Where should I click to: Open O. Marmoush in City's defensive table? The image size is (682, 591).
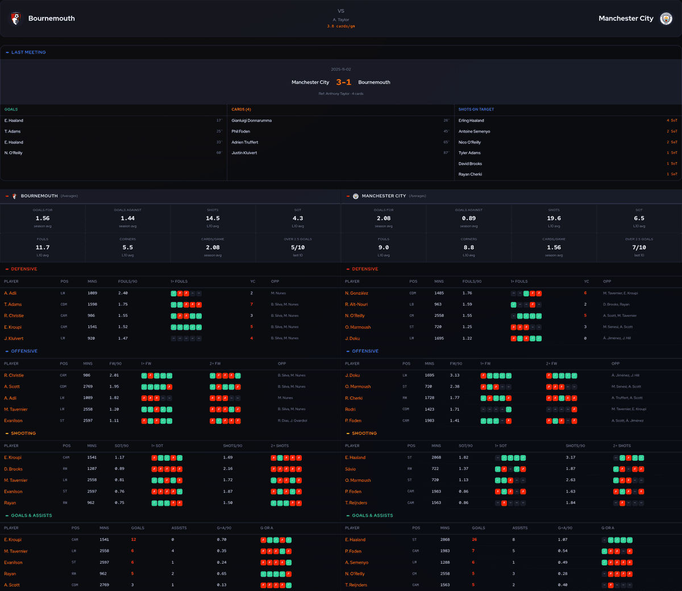point(357,327)
